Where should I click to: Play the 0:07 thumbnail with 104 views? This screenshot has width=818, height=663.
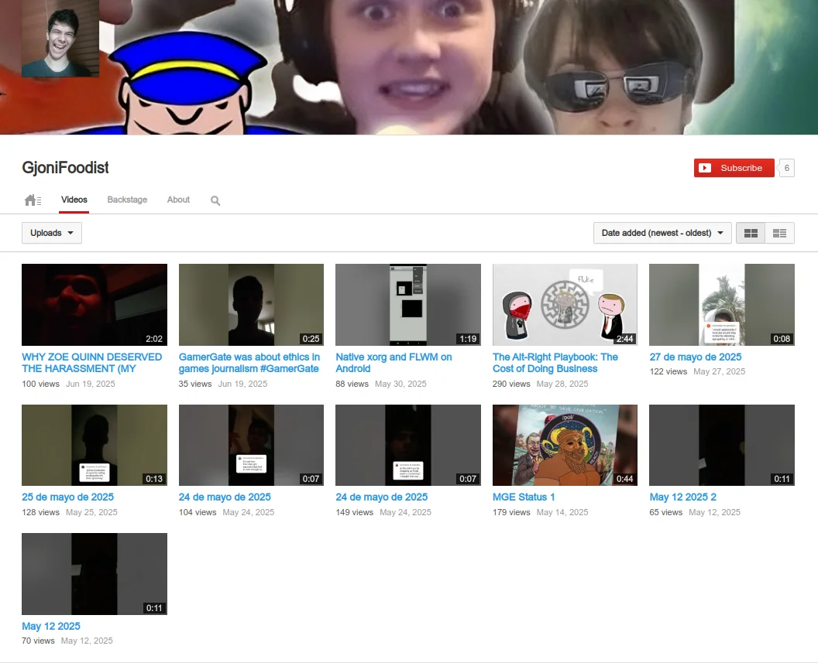pyautogui.click(x=251, y=446)
